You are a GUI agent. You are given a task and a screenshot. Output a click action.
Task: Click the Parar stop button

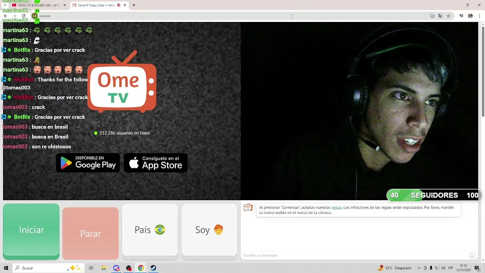pos(91,234)
